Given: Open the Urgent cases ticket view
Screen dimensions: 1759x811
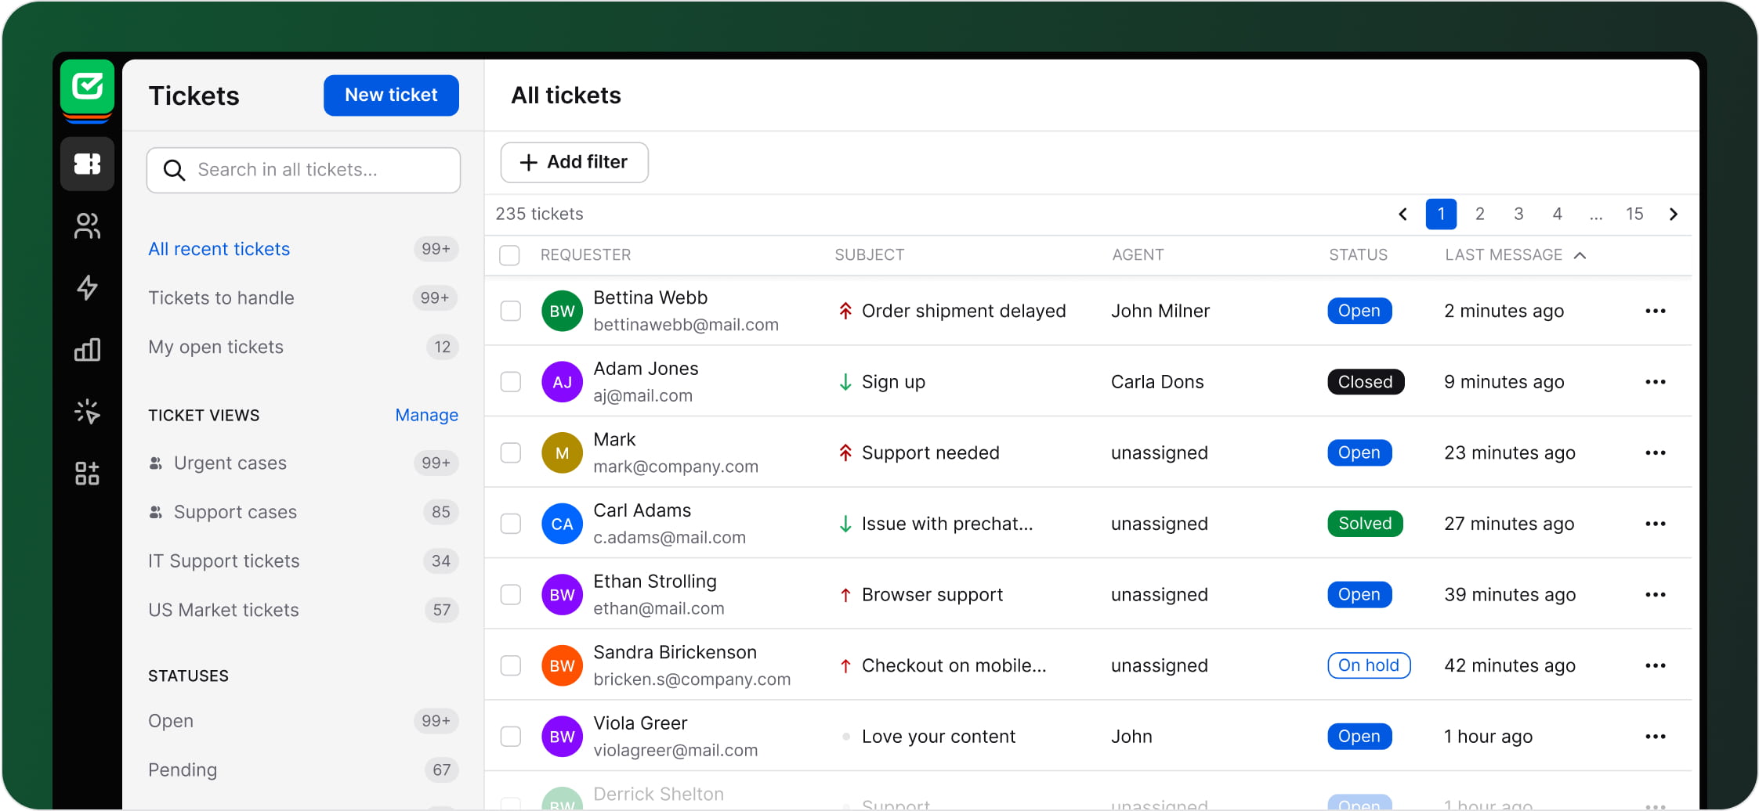Looking at the screenshot, I should coord(229,463).
